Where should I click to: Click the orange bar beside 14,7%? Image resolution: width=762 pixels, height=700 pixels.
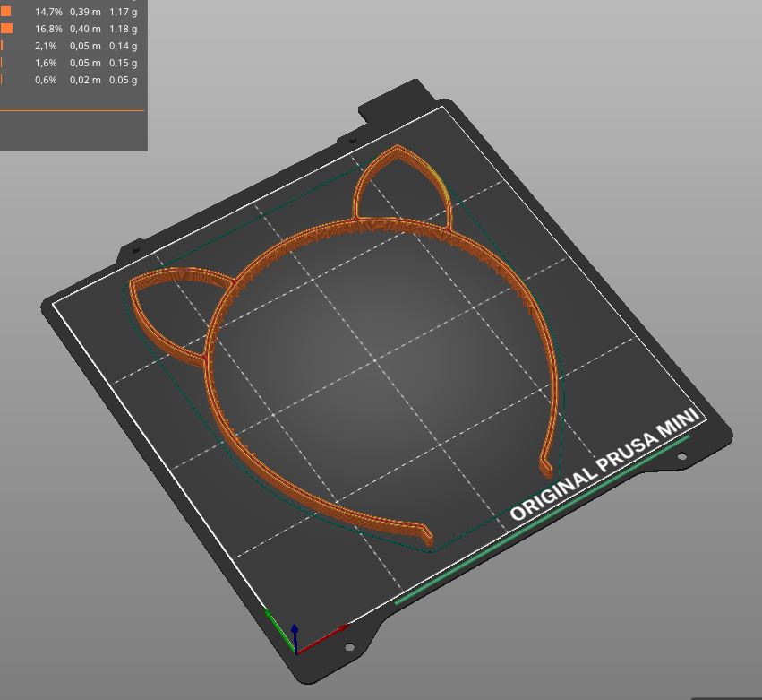5,12
